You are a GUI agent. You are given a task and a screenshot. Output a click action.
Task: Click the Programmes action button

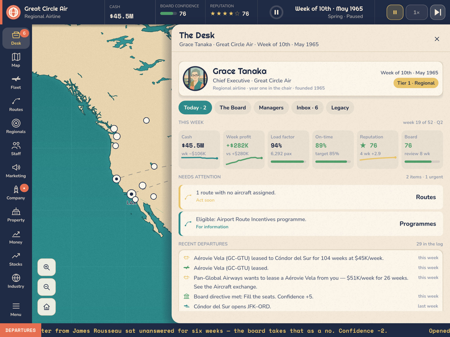coord(418,224)
